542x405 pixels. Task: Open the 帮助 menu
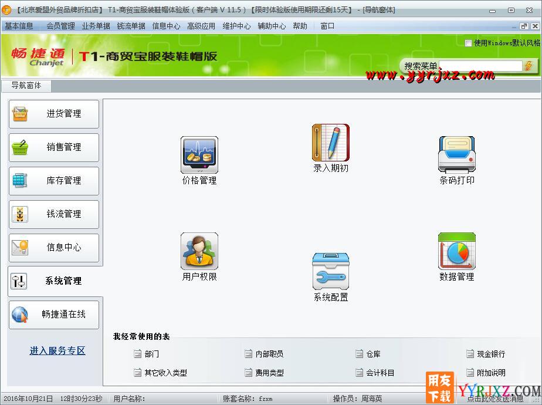point(300,26)
